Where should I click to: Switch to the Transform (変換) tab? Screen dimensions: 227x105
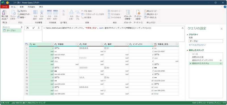click(22, 7)
